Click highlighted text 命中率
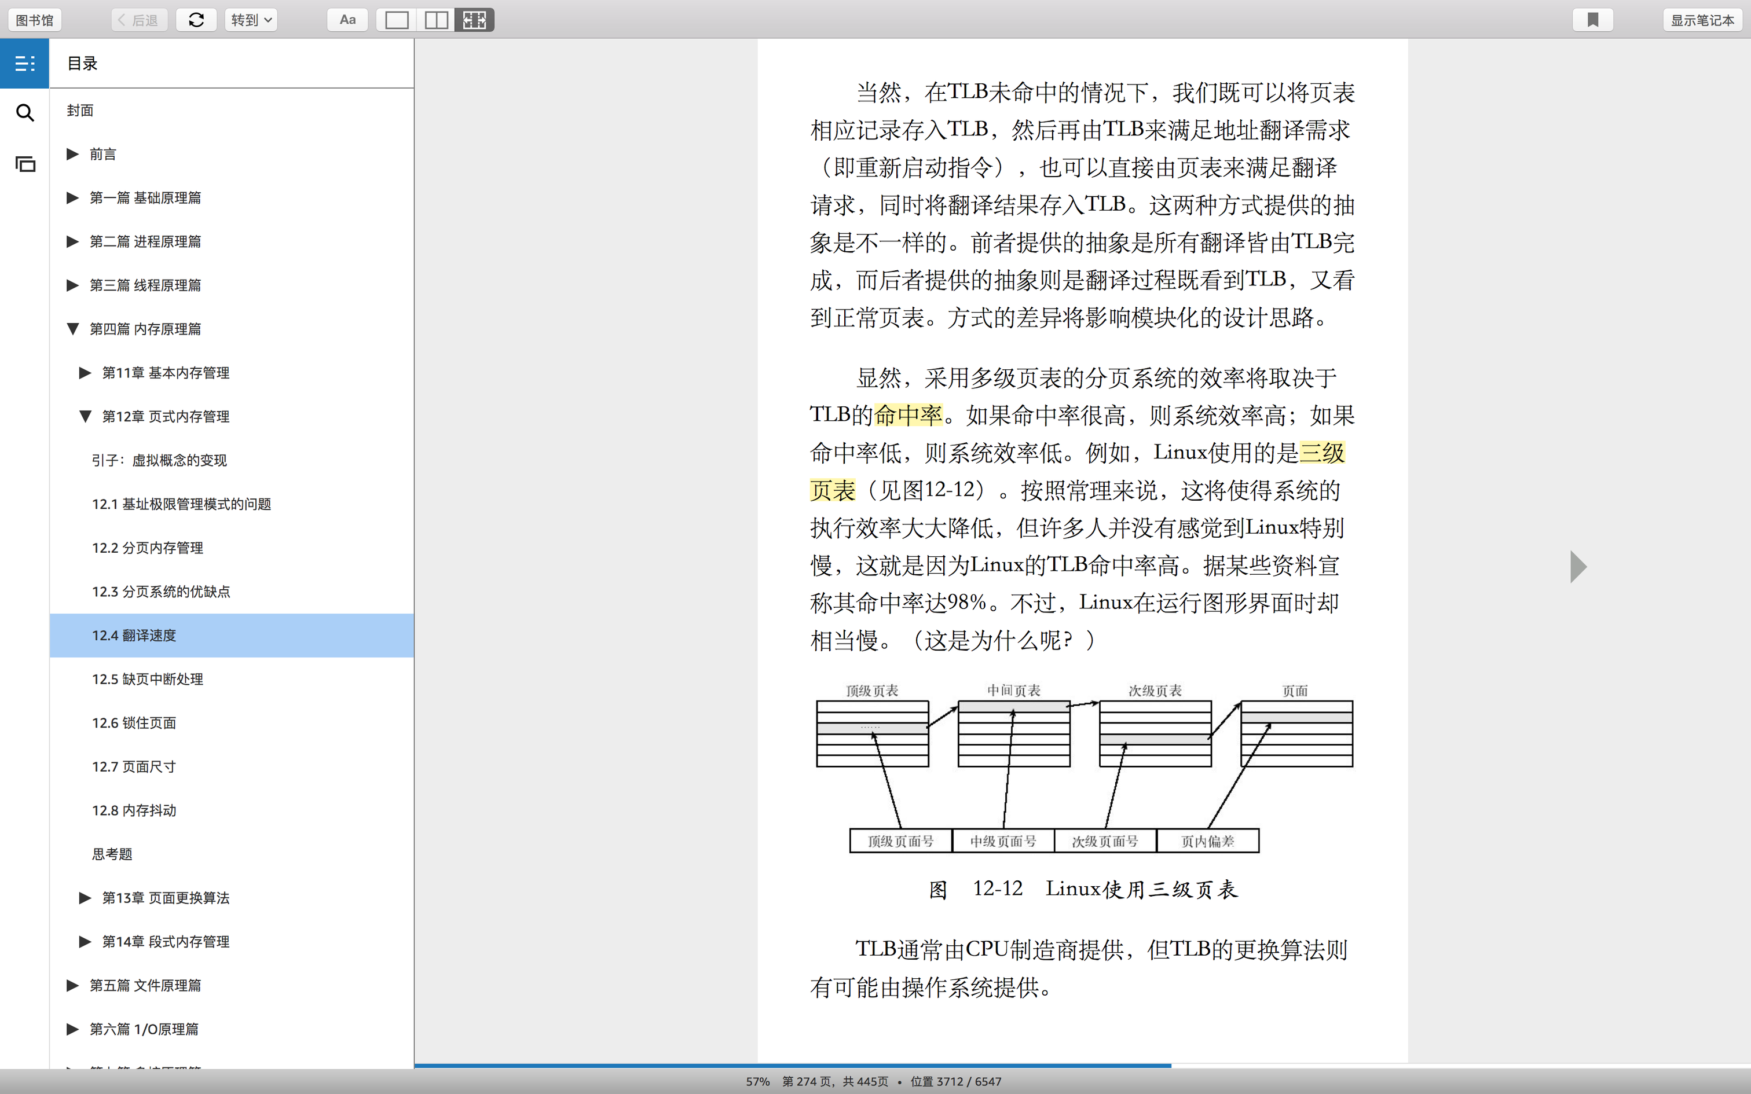The width and height of the screenshot is (1751, 1094). 908,416
